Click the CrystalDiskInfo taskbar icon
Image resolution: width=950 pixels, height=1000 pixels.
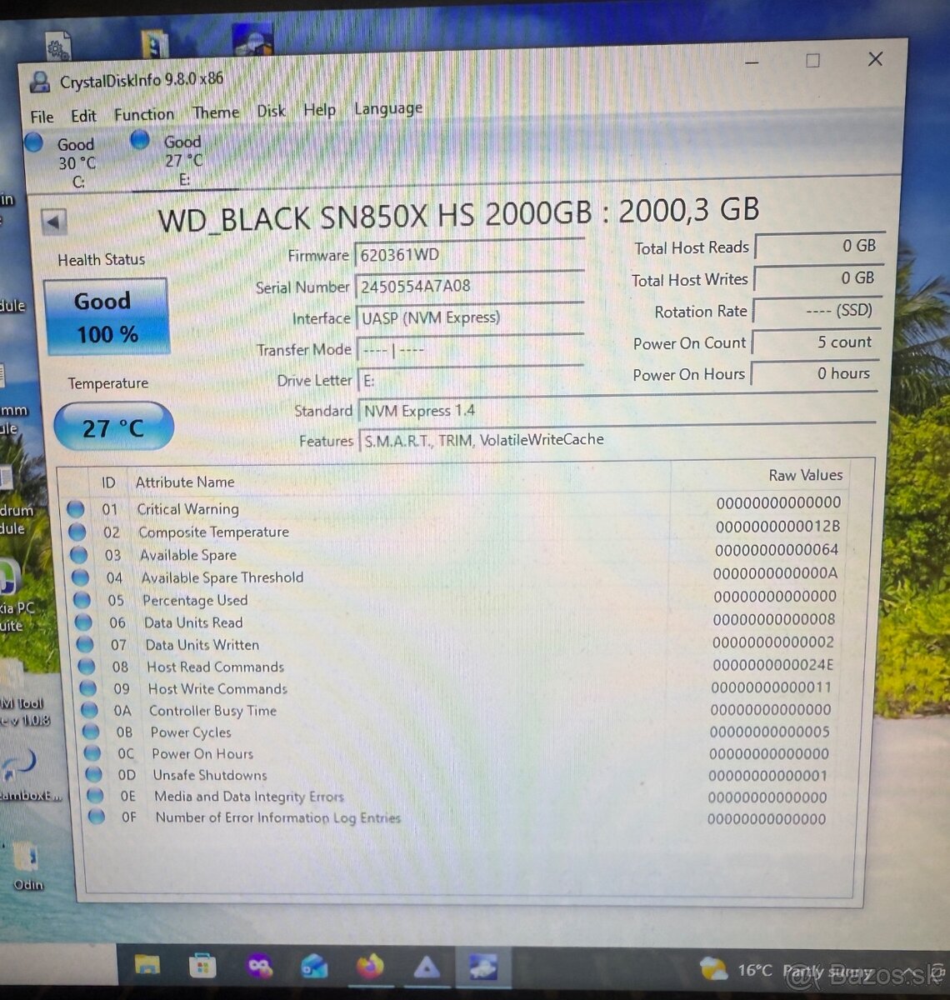click(482, 967)
